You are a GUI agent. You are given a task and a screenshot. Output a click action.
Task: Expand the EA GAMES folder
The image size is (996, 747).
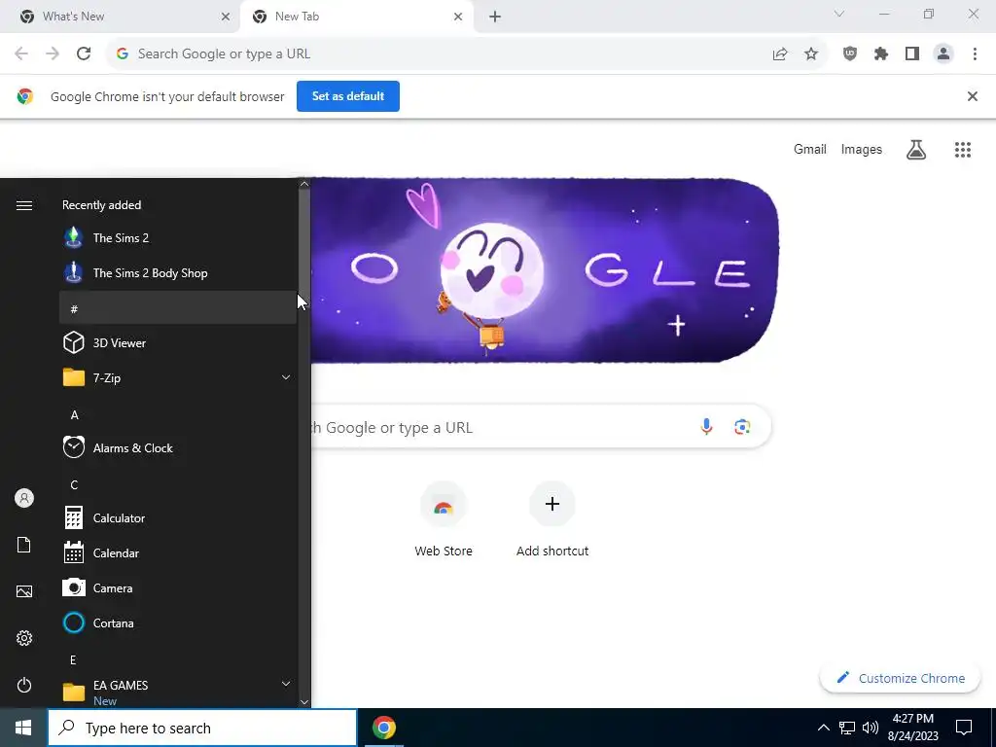point(178,692)
